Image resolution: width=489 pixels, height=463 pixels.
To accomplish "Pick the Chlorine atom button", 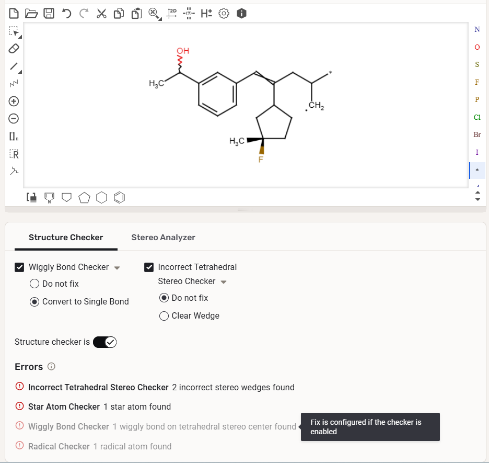I will click(x=476, y=117).
